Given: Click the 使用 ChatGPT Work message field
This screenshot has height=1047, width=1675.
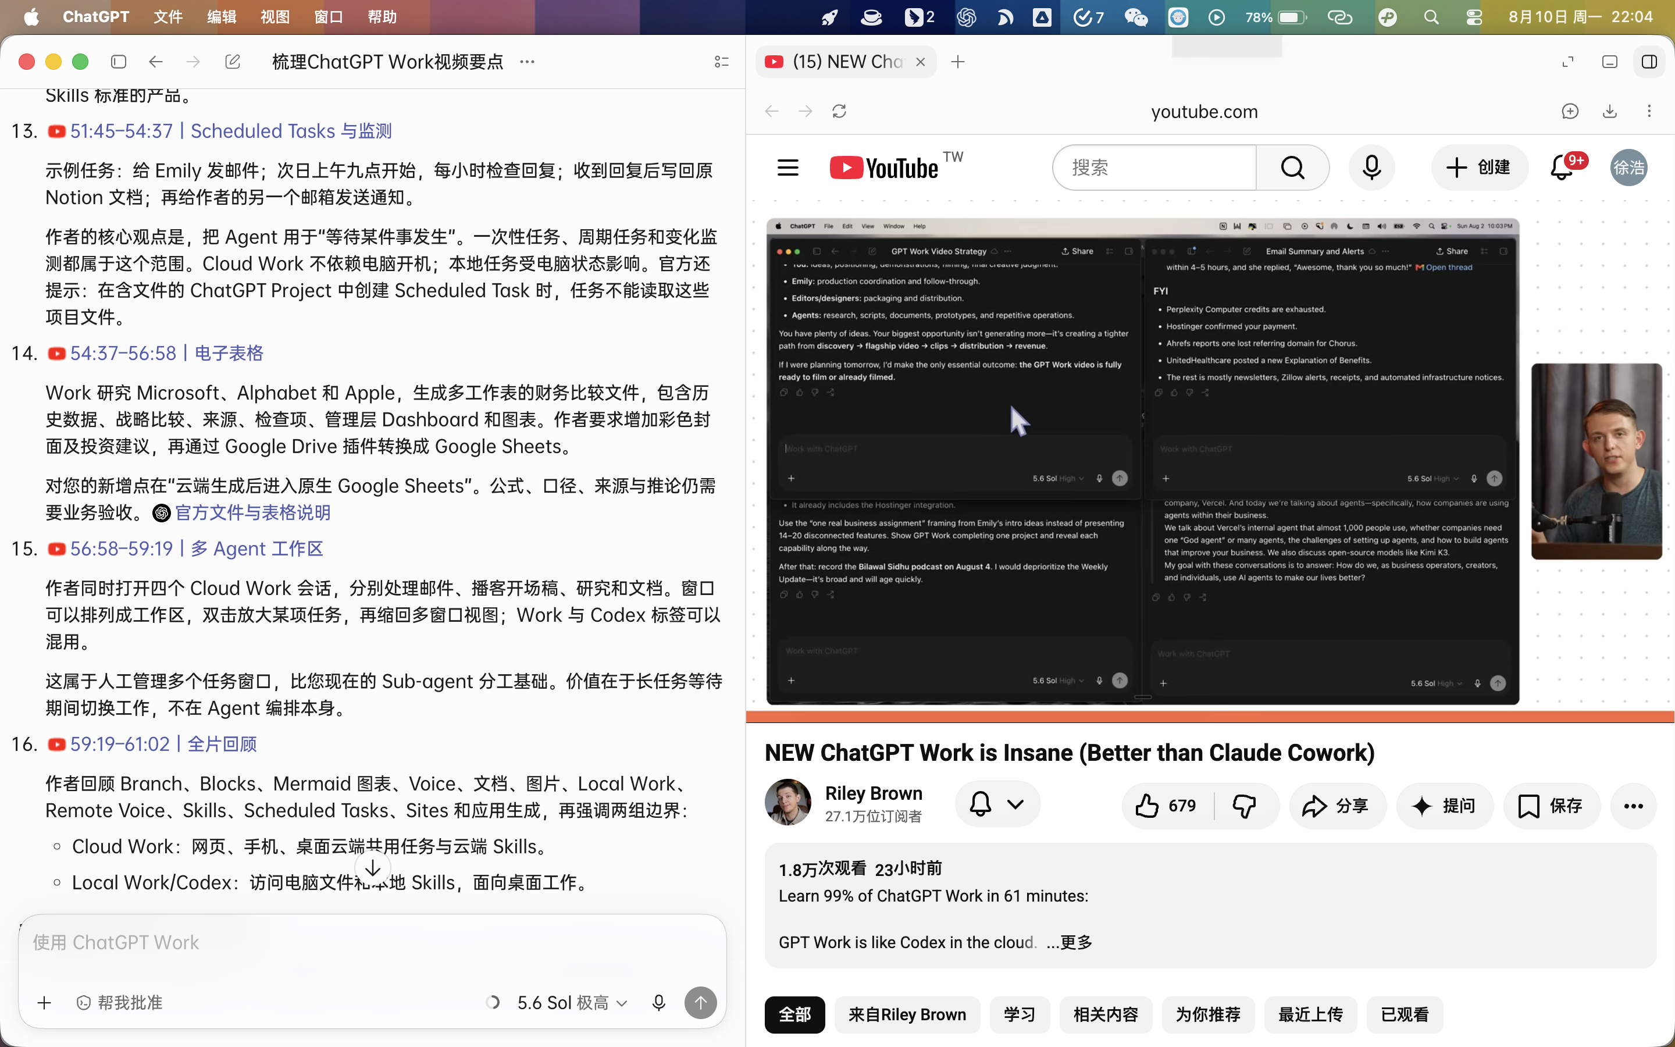Looking at the screenshot, I should pos(372,942).
